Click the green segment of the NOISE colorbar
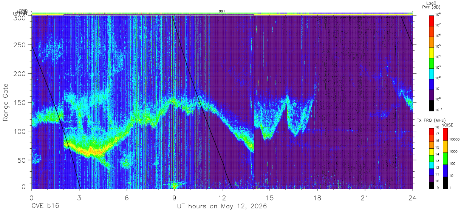Viewport: 464px width, 214px height. click(x=445, y=159)
